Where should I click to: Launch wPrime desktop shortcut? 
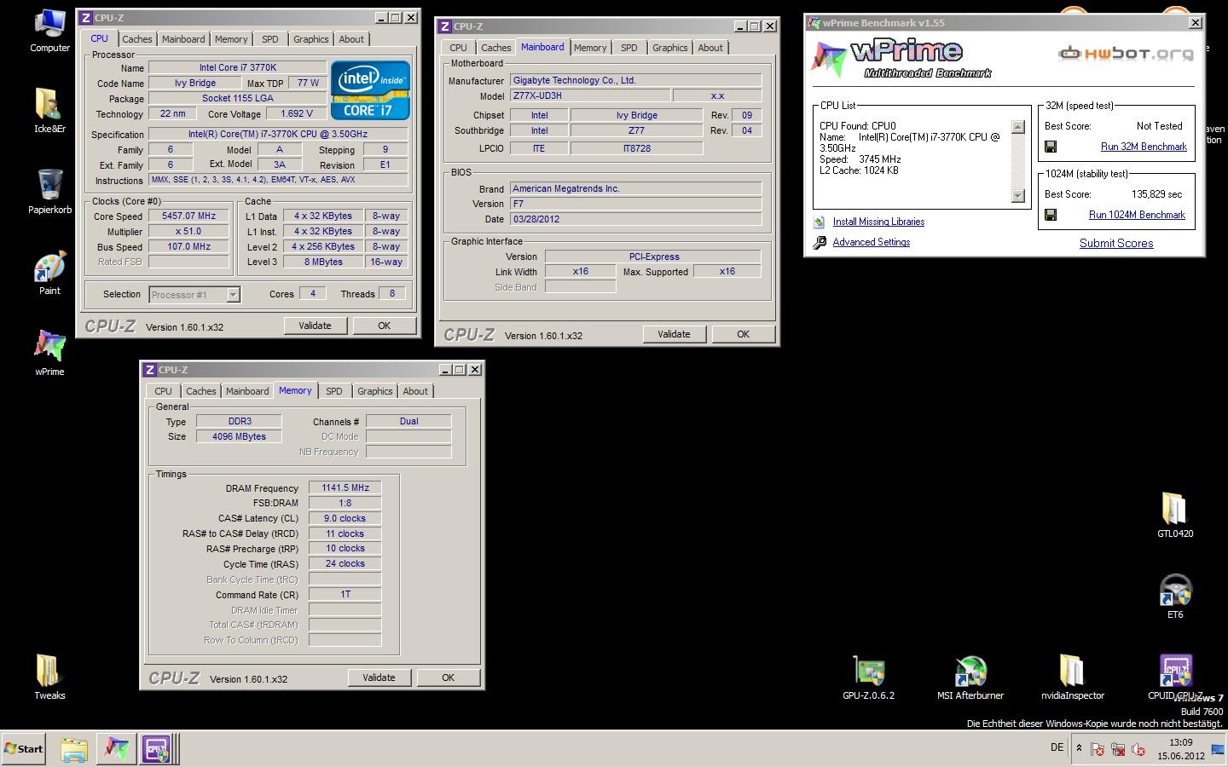49,353
